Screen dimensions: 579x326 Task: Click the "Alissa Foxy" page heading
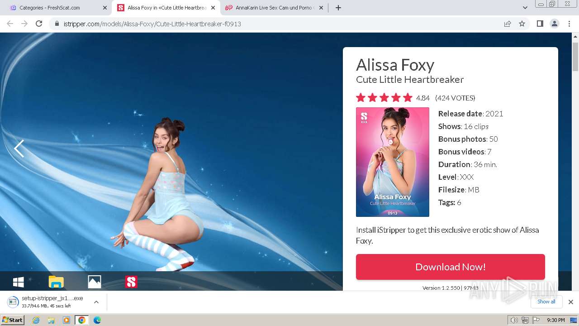tap(395, 65)
